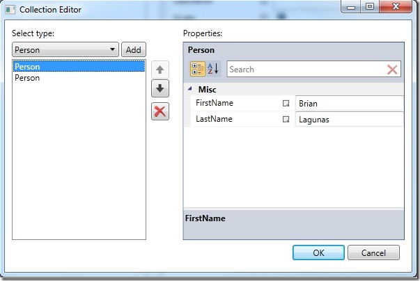This screenshot has height=281, width=420.
Task: Move selected item up with arrow button
Action: (x=160, y=70)
